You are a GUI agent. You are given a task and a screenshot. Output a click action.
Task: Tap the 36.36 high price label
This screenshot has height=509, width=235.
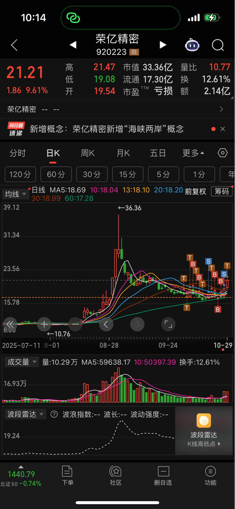(130, 208)
